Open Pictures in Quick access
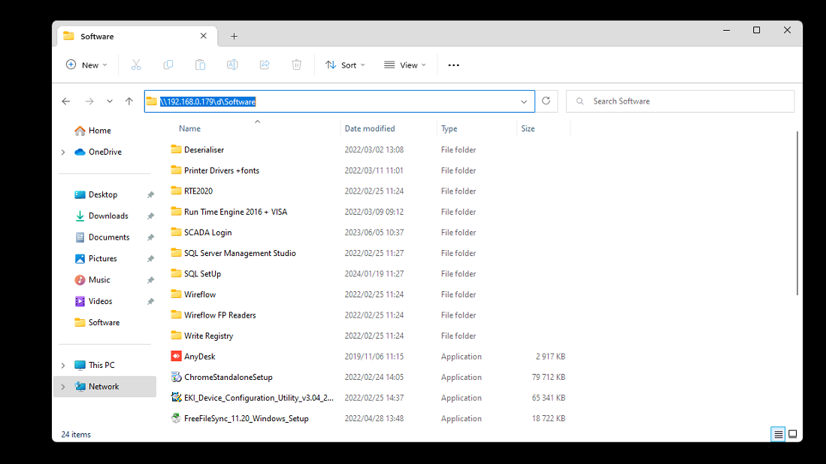 click(x=104, y=259)
